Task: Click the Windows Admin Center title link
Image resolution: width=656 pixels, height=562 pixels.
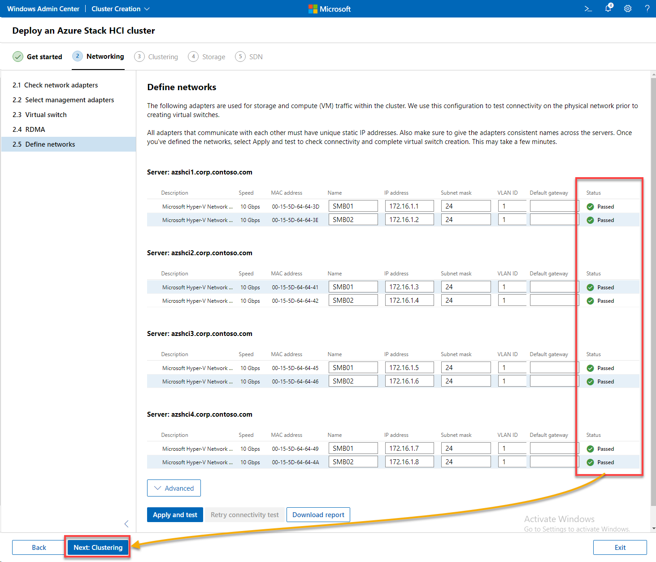Action: (43, 9)
